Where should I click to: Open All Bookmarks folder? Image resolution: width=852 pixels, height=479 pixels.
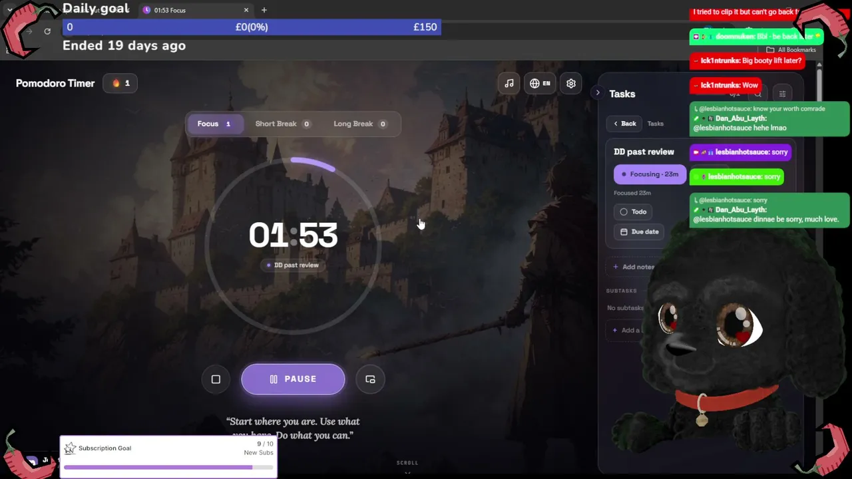click(791, 50)
